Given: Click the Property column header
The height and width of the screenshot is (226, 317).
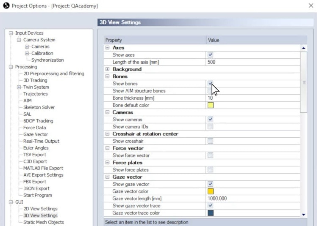Looking at the screenshot, I should pyautogui.click(x=155, y=40).
